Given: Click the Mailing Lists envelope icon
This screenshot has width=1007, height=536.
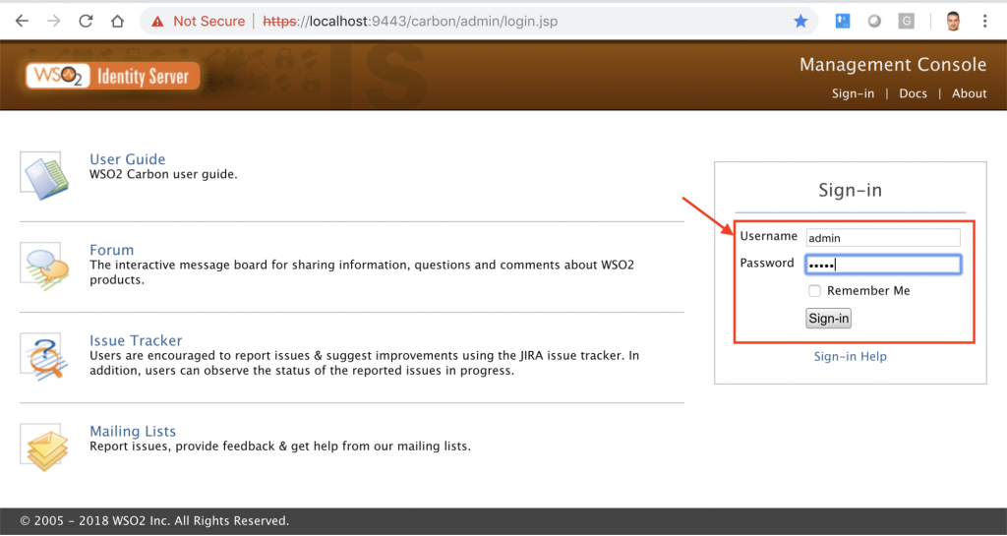Looking at the screenshot, I should click(x=44, y=447).
